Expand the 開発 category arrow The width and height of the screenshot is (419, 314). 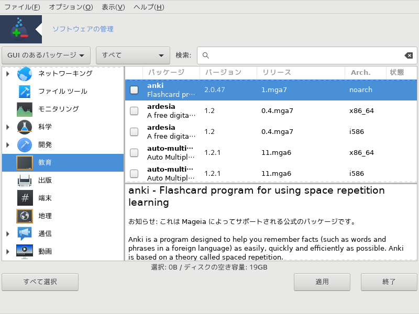(8, 145)
